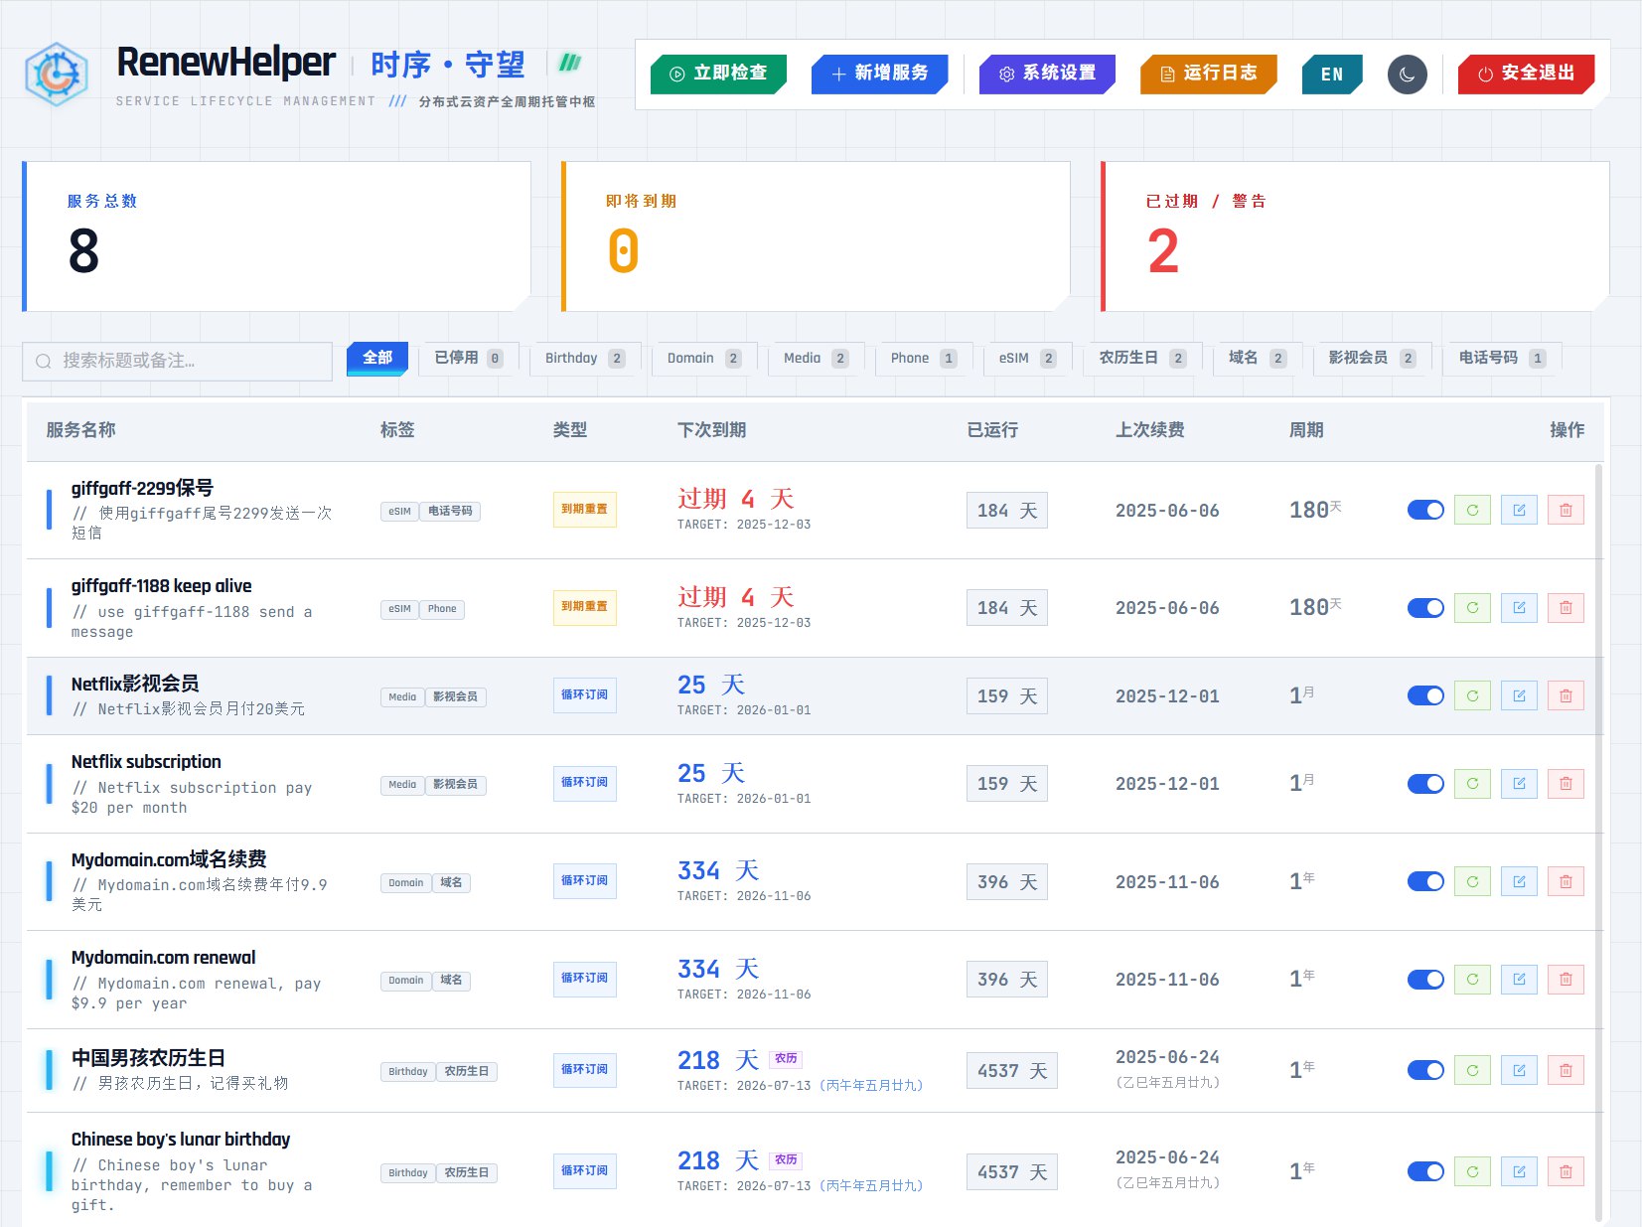The height and width of the screenshot is (1227, 1642).
Task: Refresh 中国男孩农历生日 with the green icon
Action: [1472, 1070]
